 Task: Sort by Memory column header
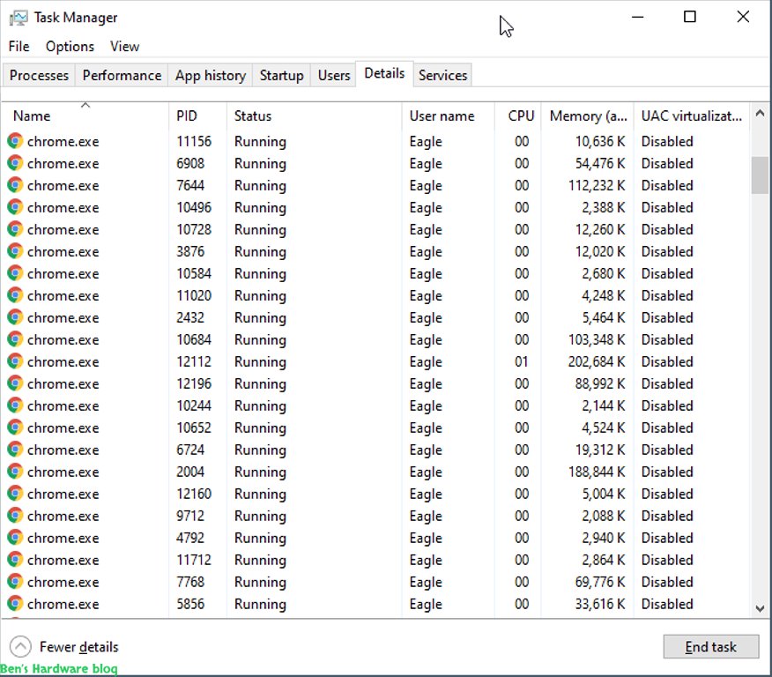click(587, 115)
